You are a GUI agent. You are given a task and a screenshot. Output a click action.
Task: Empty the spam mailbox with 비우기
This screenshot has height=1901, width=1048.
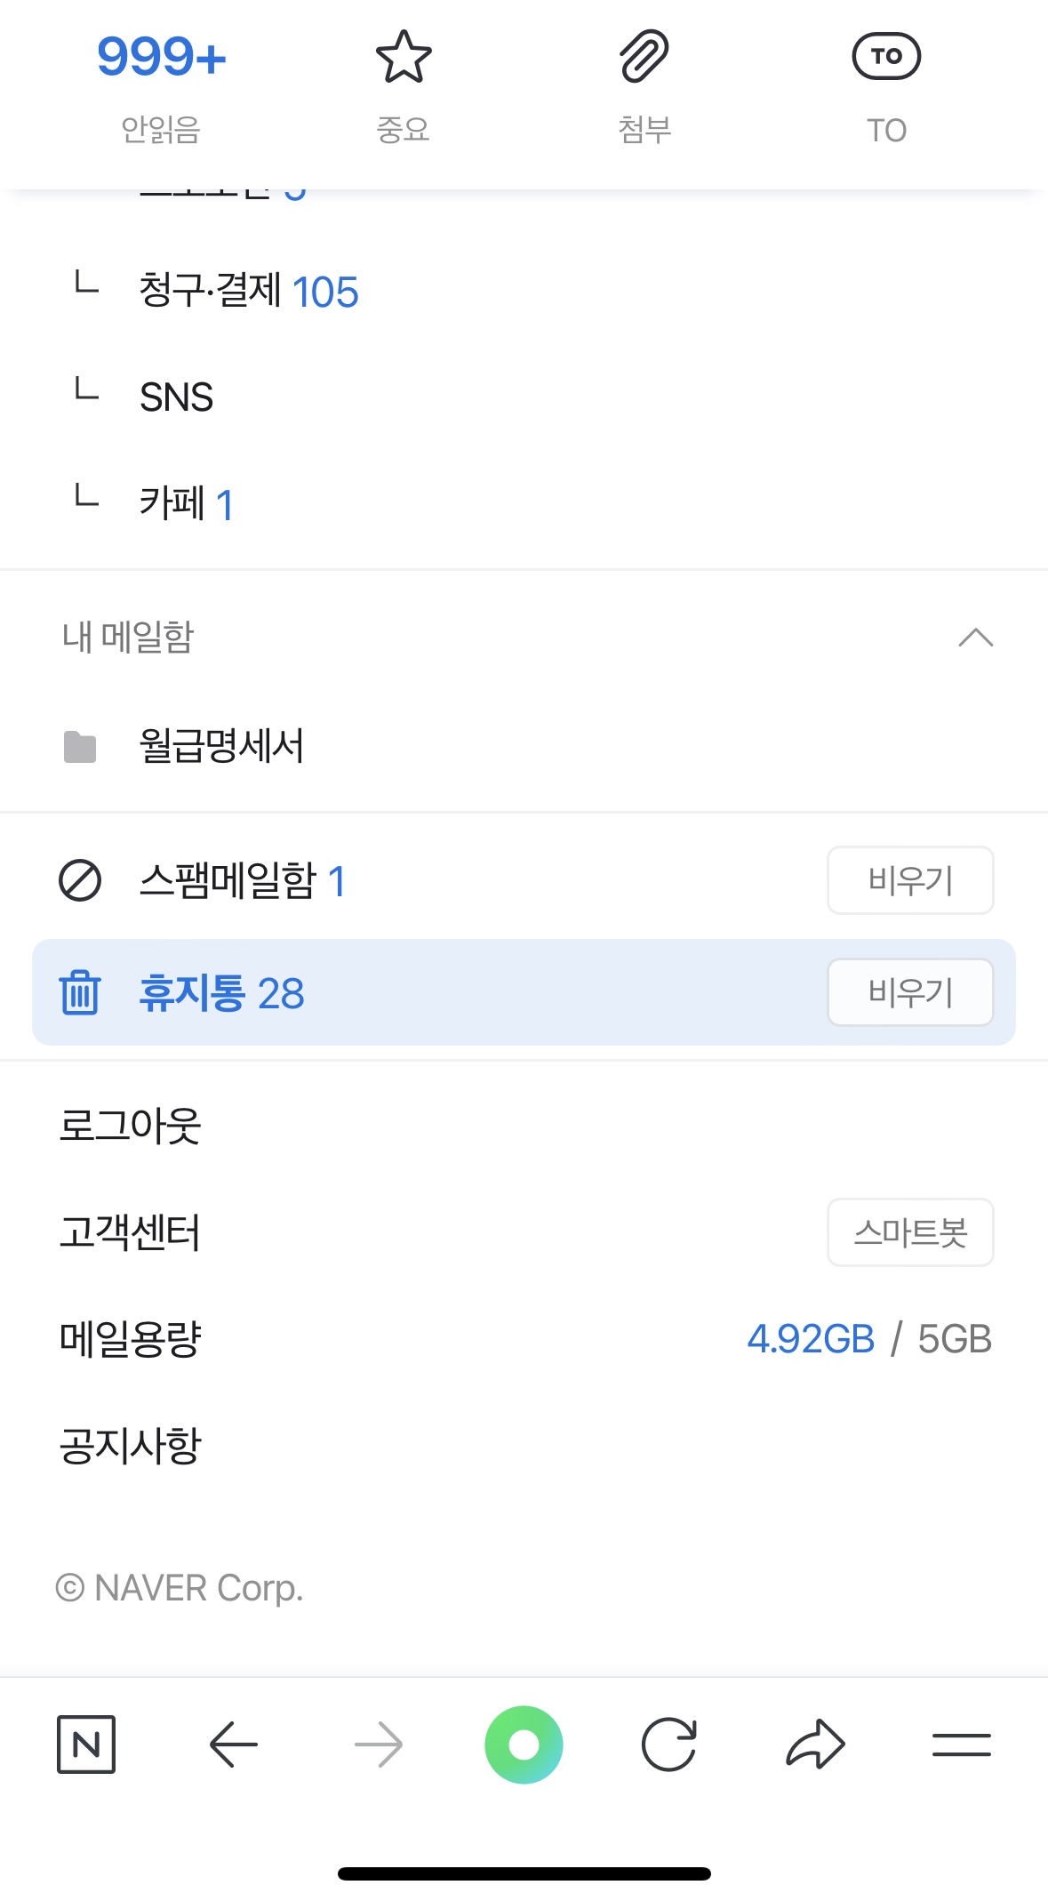click(910, 880)
